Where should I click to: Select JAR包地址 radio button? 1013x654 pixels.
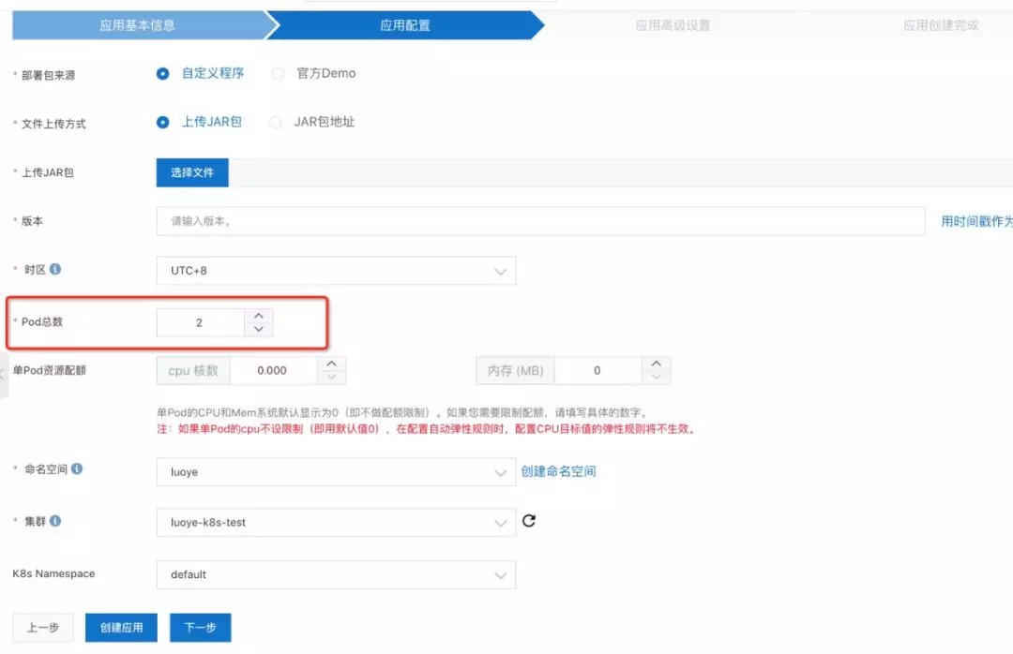click(275, 122)
